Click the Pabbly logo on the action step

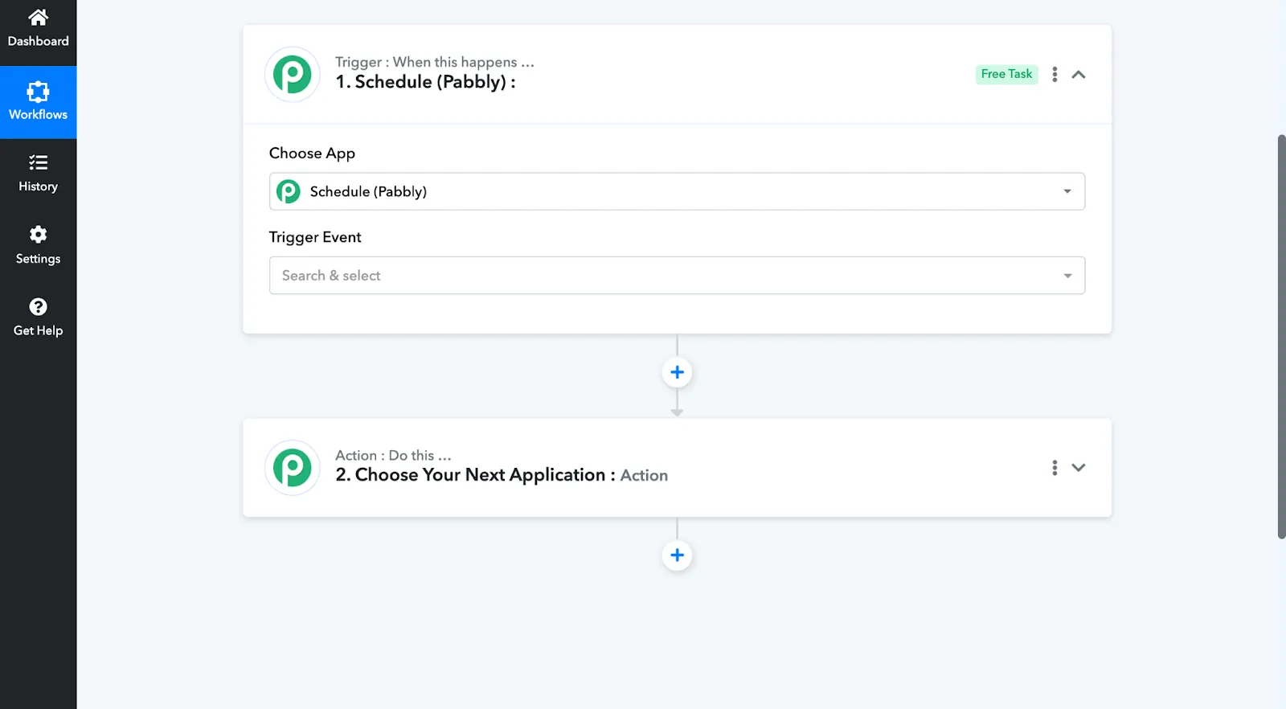[293, 468]
